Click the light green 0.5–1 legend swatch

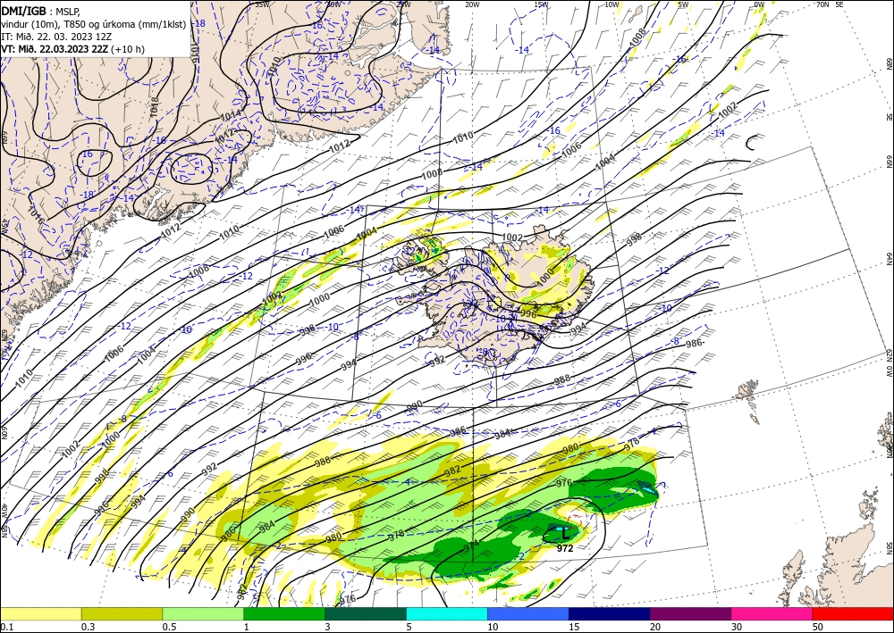tap(203, 613)
